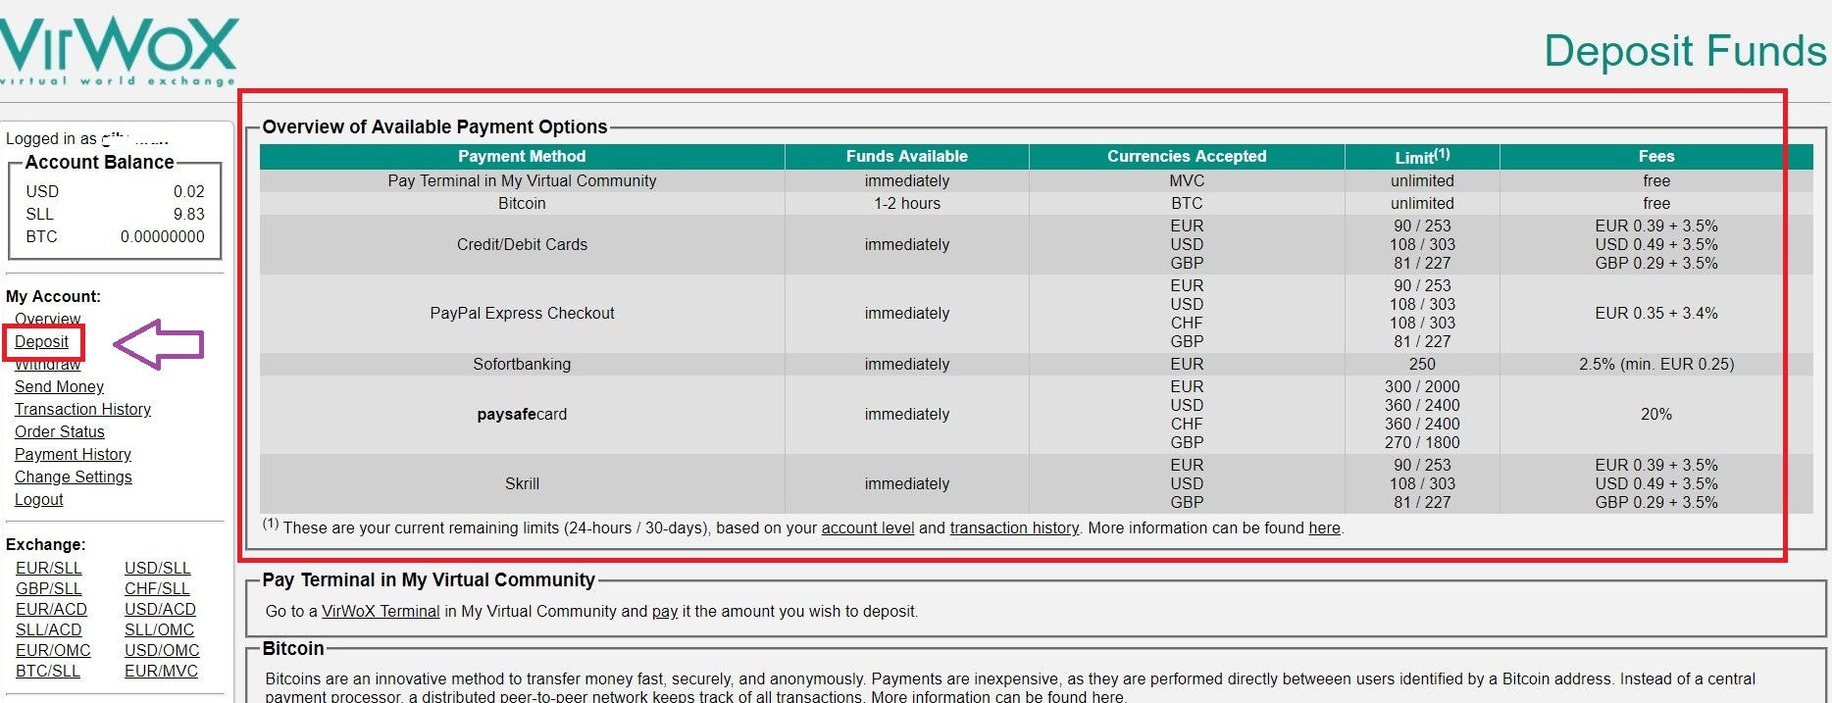Click the Currencies Accepted column header
This screenshot has width=1832, height=703.
(x=1187, y=156)
